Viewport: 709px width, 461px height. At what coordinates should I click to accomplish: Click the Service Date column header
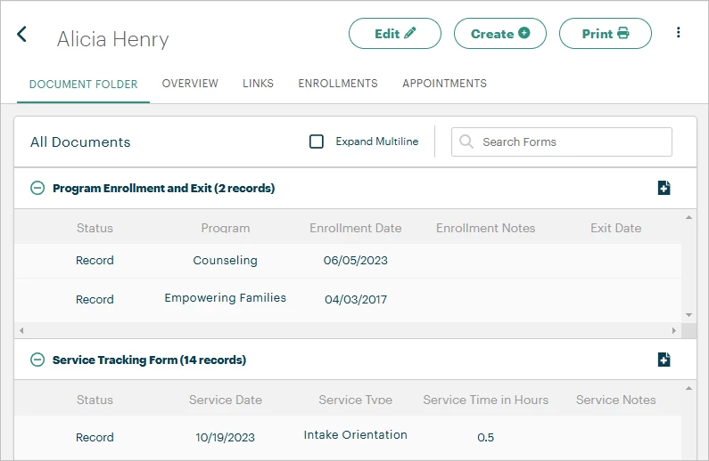225,400
